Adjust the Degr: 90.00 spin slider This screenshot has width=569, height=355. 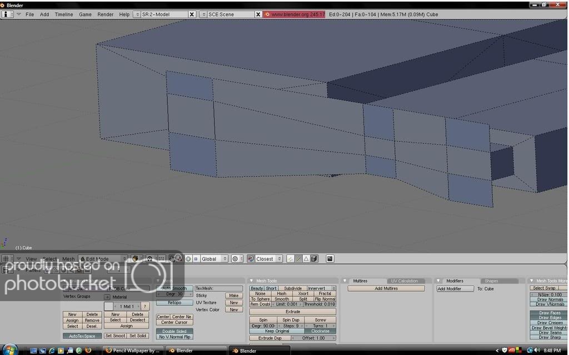pos(263,326)
